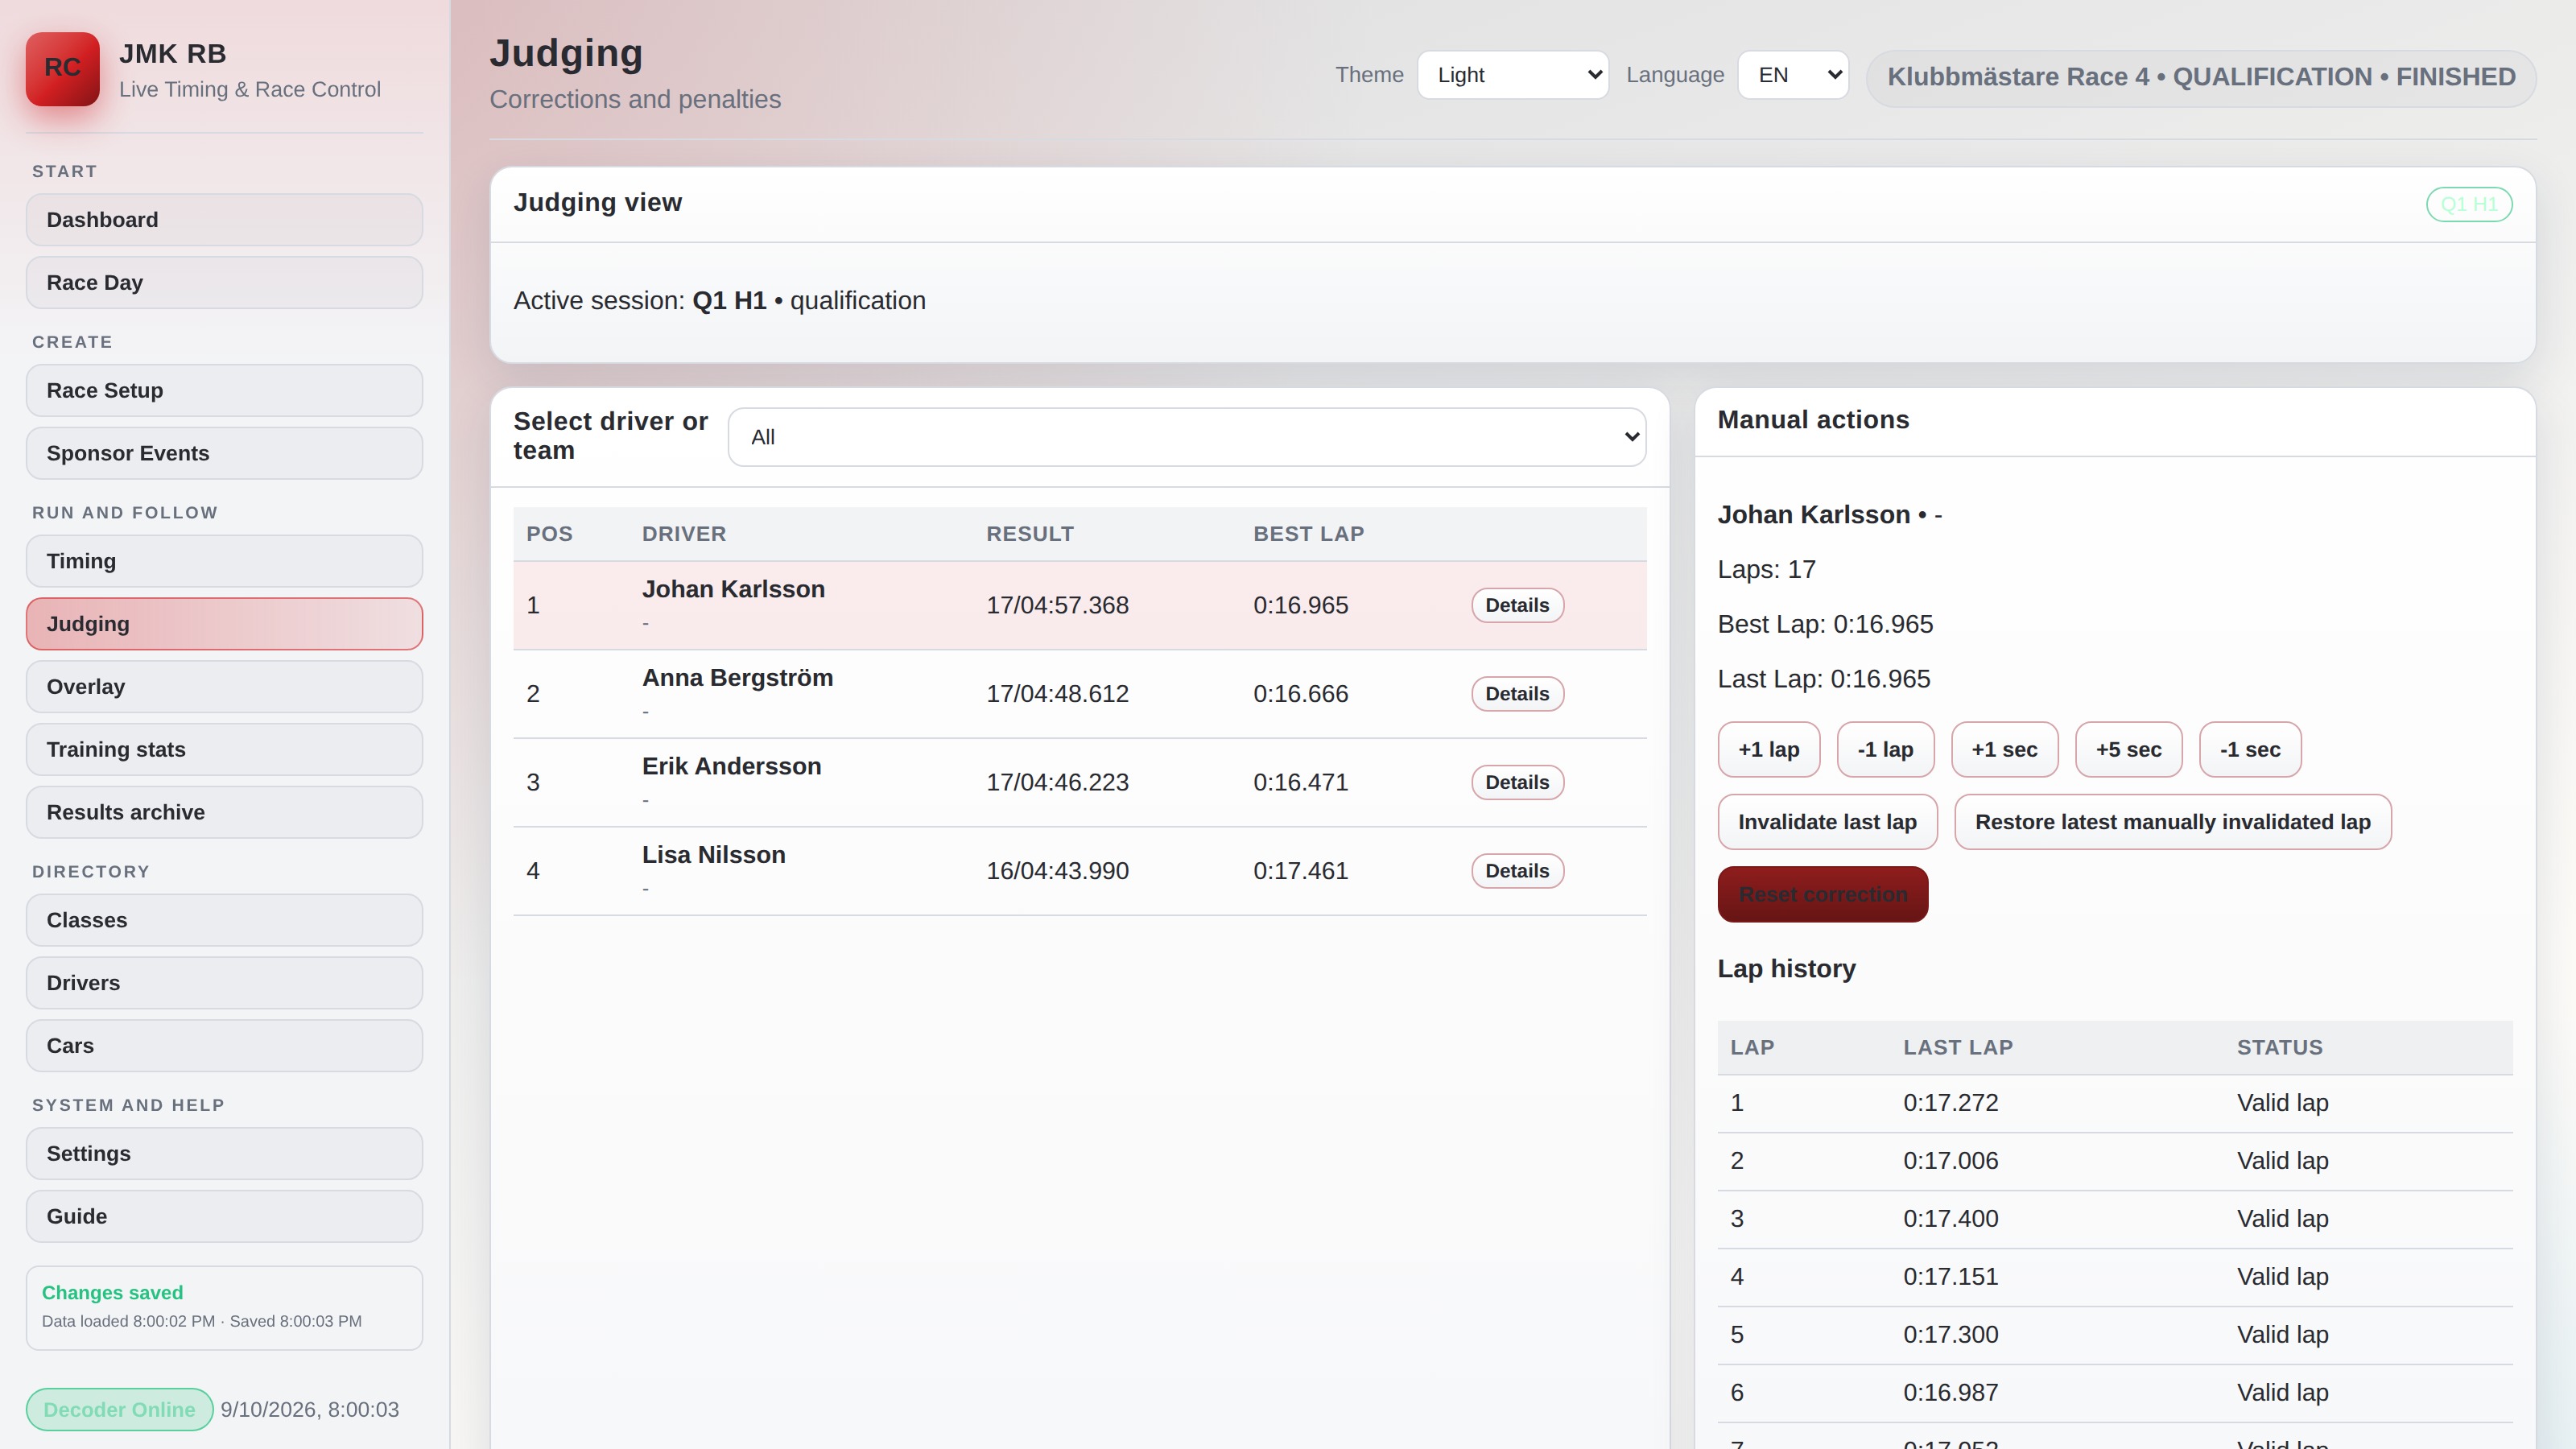Image resolution: width=2576 pixels, height=1449 pixels.
Task: Select Erik Andersson's row in results table
Action: point(1079,782)
